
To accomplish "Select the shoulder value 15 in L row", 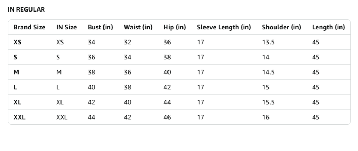I will pyautogui.click(x=266, y=87).
